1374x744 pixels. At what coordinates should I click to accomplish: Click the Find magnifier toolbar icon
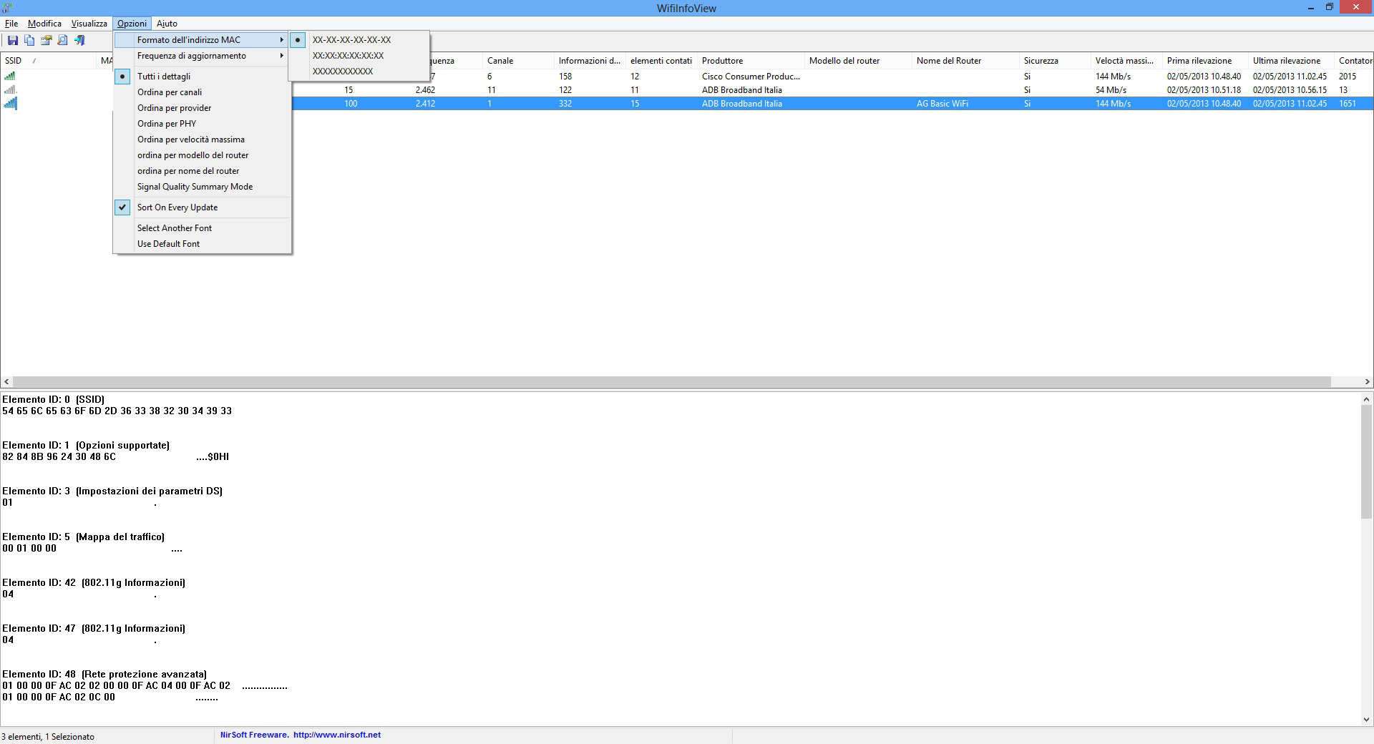(x=62, y=40)
